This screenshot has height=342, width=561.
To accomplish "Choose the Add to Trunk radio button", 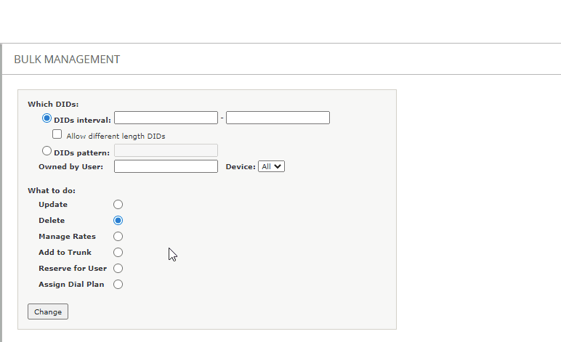I will [118, 252].
